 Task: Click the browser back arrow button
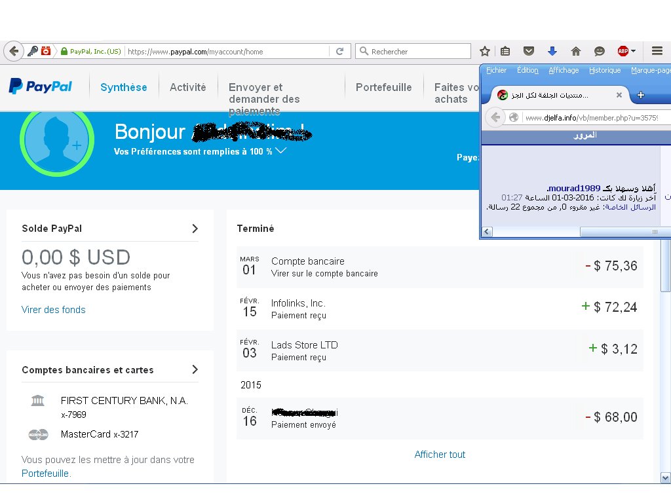click(x=13, y=51)
